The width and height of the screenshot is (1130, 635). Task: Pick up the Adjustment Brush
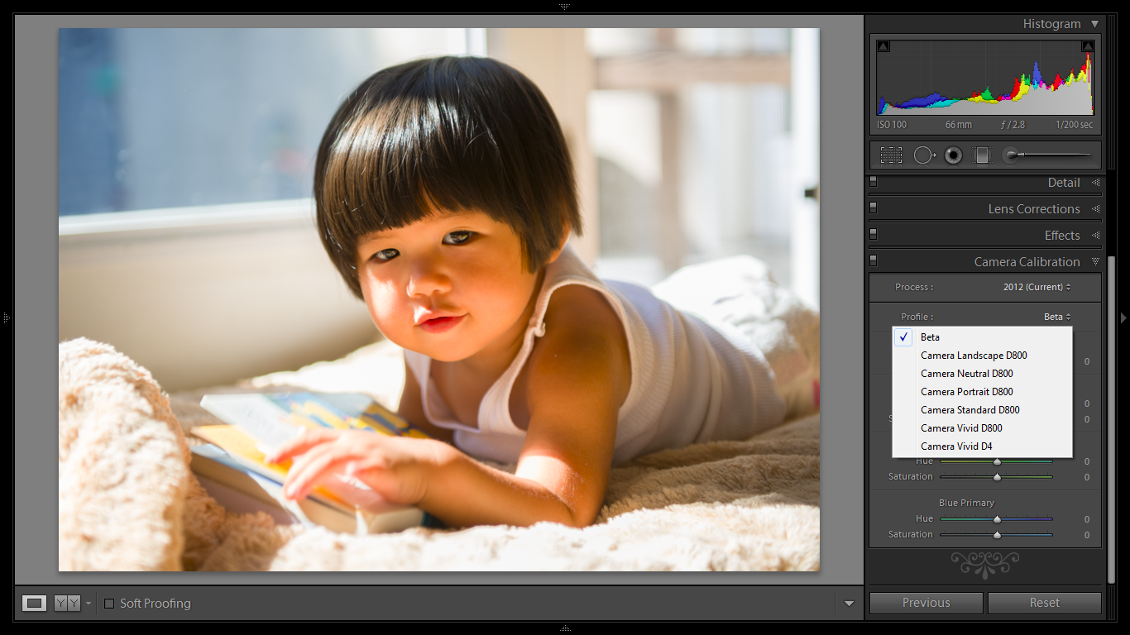point(1011,155)
